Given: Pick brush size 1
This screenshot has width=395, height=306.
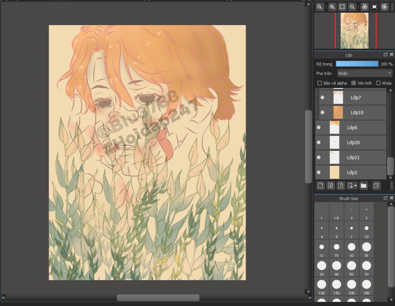Looking at the screenshot, I should pyautogui.click(x=321, y=212).
